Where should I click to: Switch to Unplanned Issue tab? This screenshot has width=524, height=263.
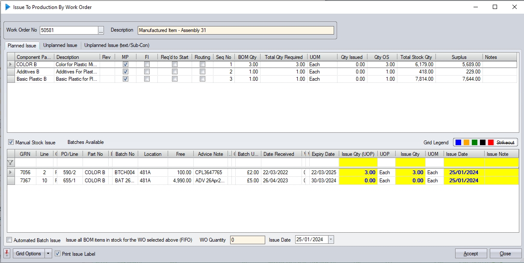[x=60, y=45]
